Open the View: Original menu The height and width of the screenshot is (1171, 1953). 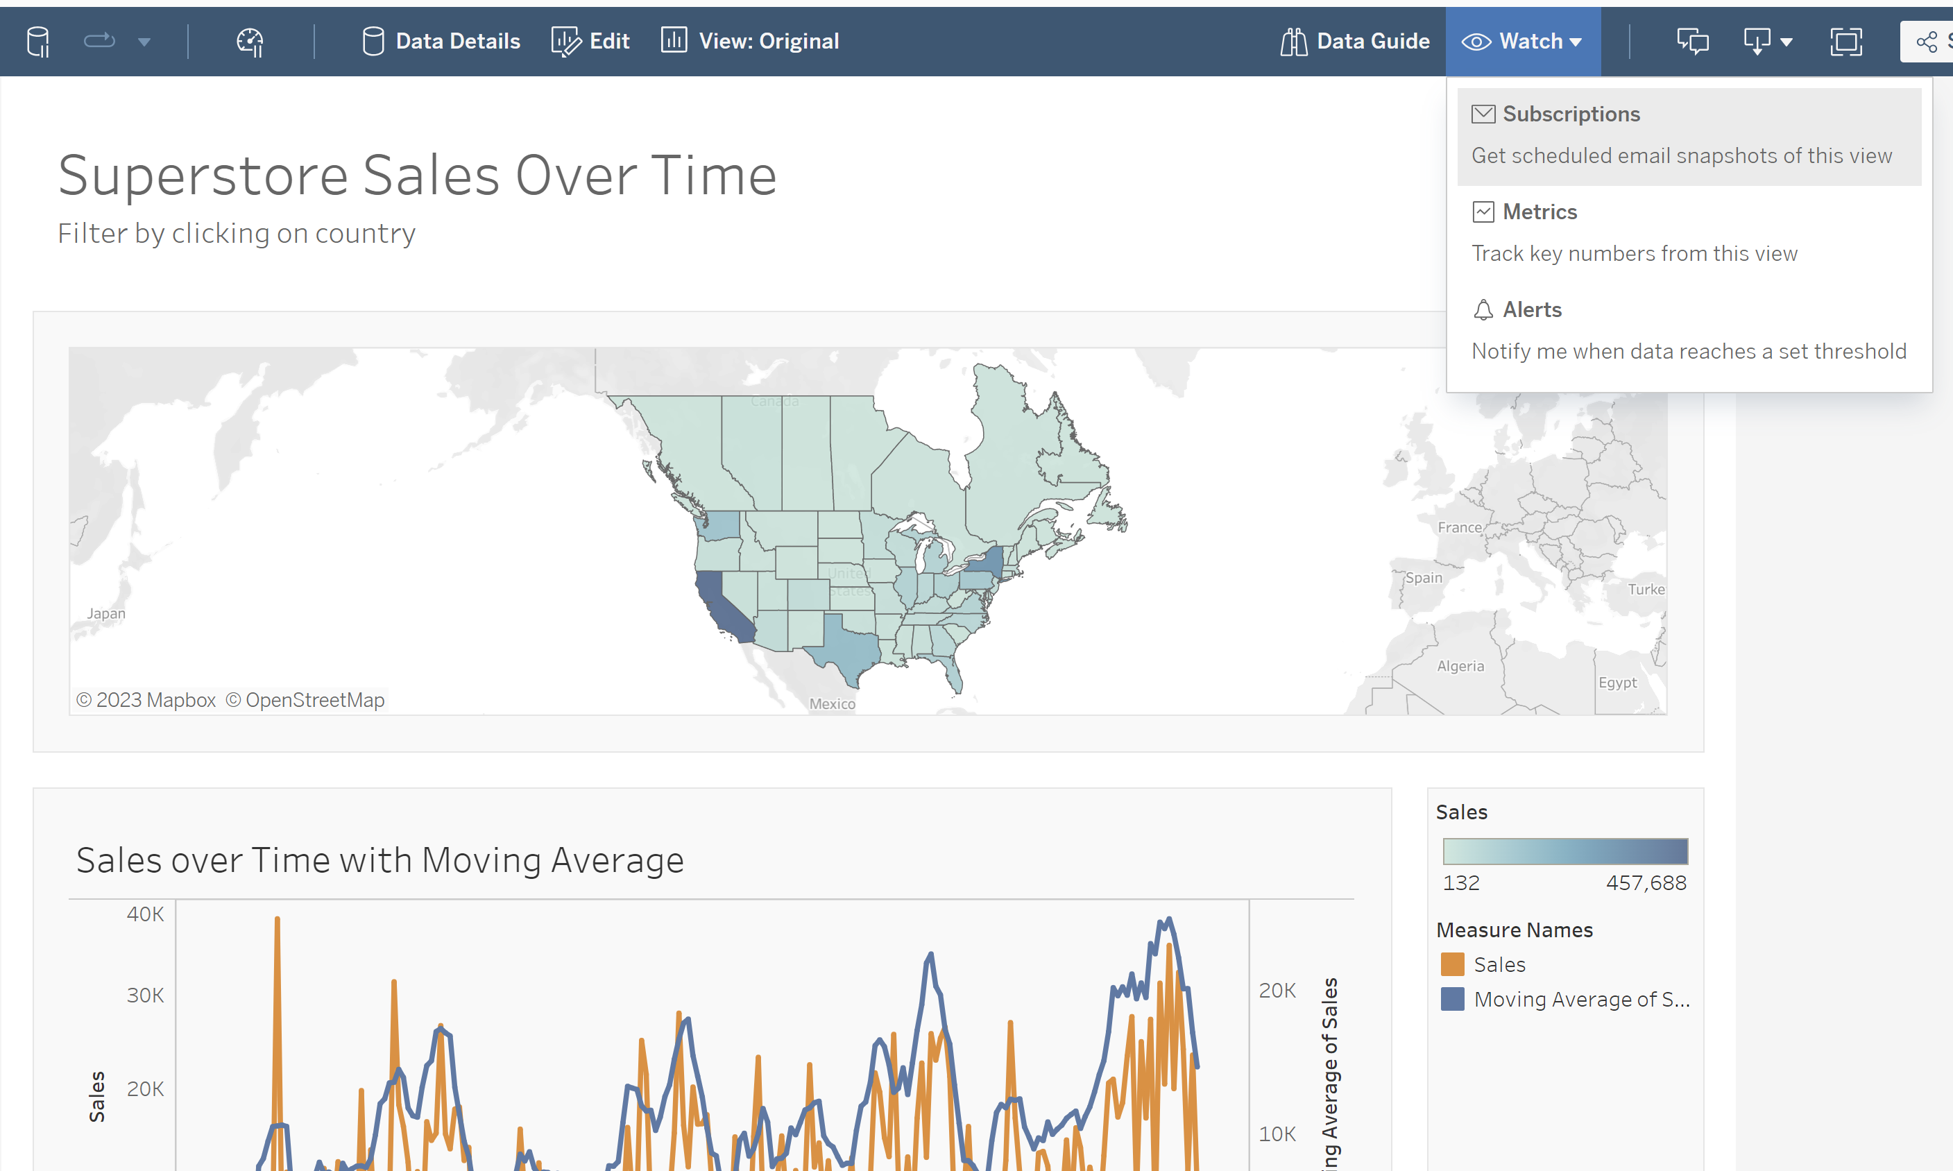coord(750,41)
